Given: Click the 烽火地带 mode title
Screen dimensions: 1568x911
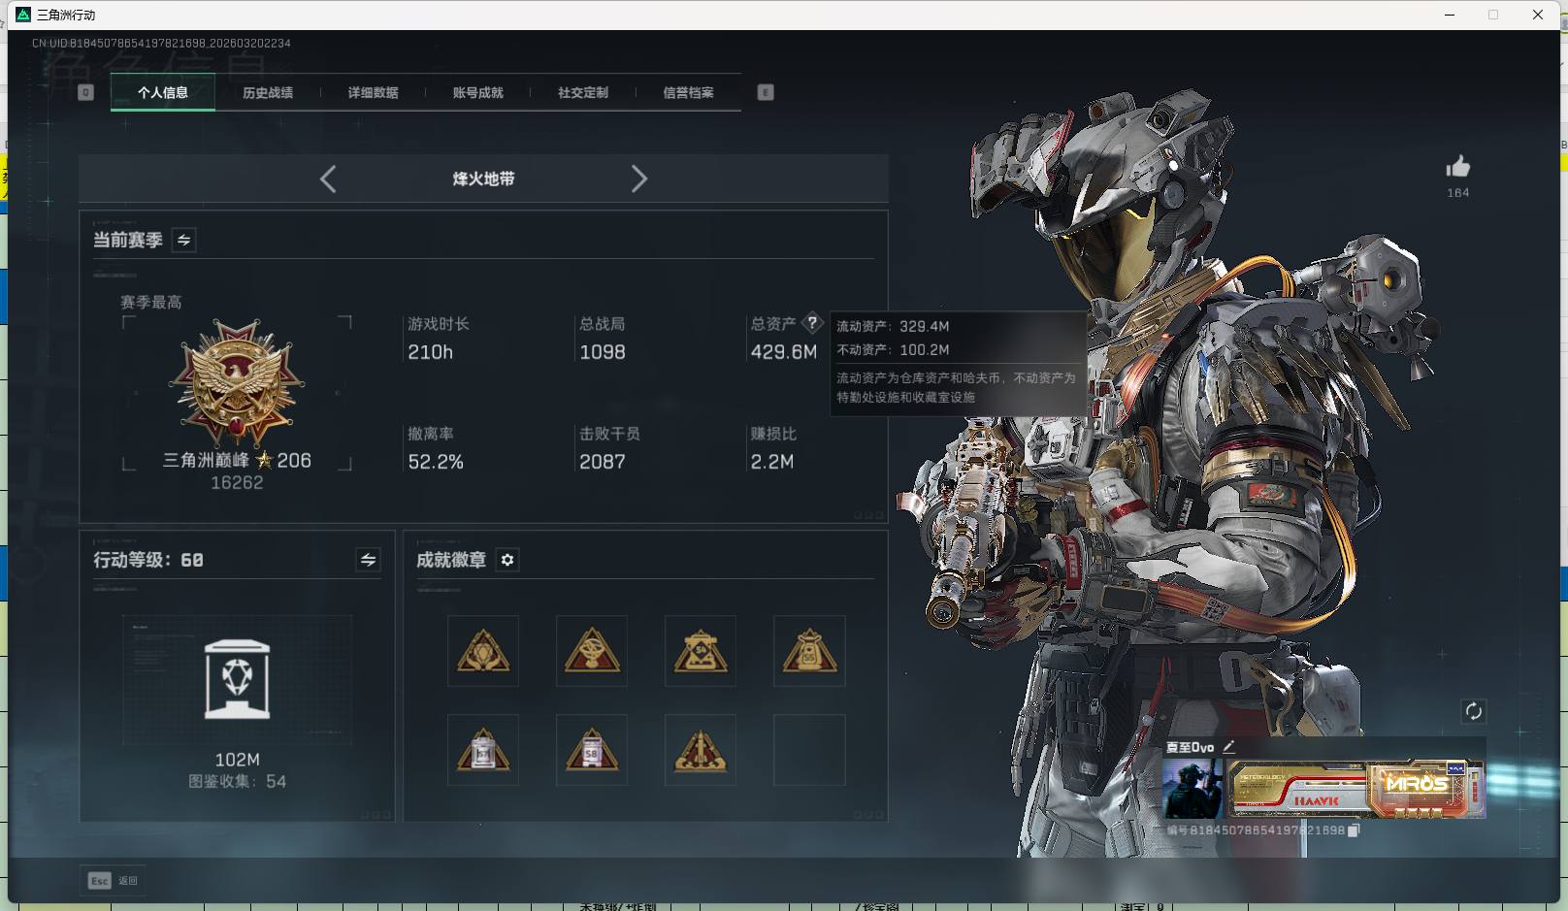Looking at the screenshot, I should tap(483, 179).
